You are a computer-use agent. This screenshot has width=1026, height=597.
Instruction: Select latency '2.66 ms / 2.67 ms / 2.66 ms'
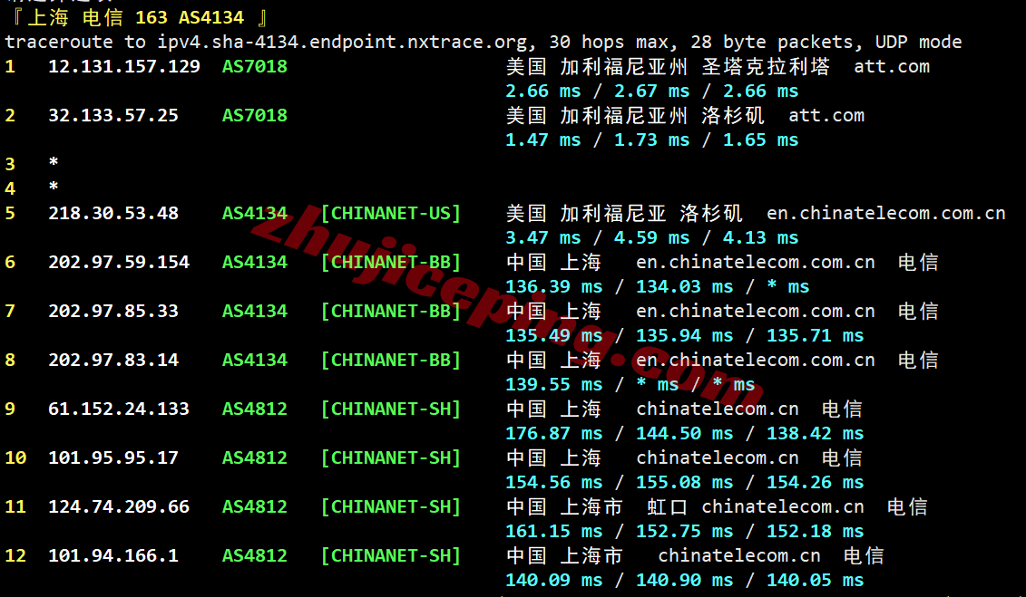651,91
